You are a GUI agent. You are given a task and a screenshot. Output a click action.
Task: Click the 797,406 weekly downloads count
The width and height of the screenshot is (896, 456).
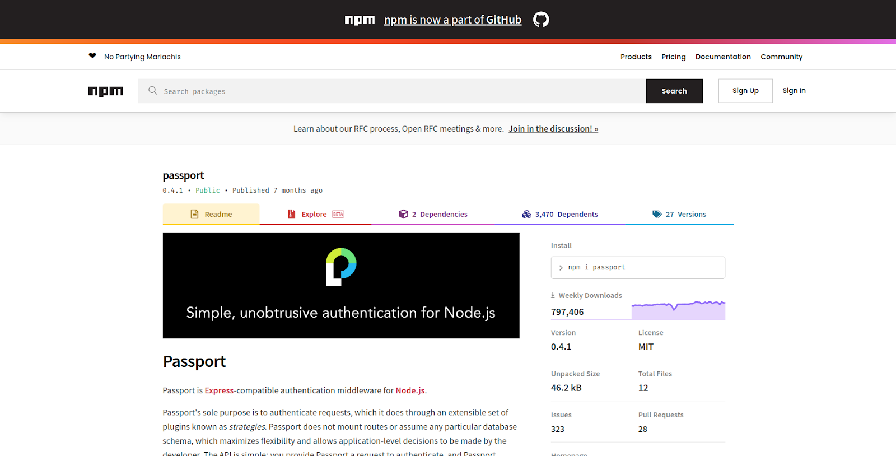pyautogui.click(x=567, y=312)
